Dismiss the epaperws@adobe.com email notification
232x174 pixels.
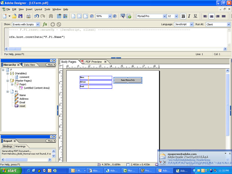(230, 154)
